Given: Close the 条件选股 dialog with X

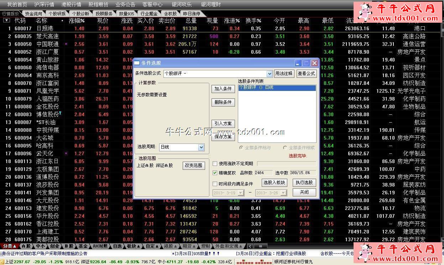Looking at the screenshot, I should 314,63.
